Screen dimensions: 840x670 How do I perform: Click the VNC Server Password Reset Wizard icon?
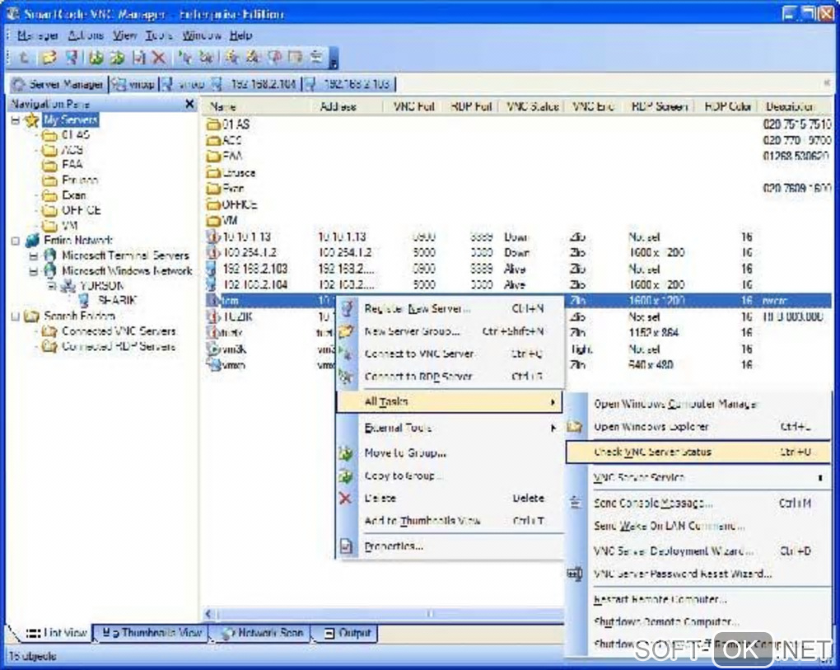click(574, 574)
